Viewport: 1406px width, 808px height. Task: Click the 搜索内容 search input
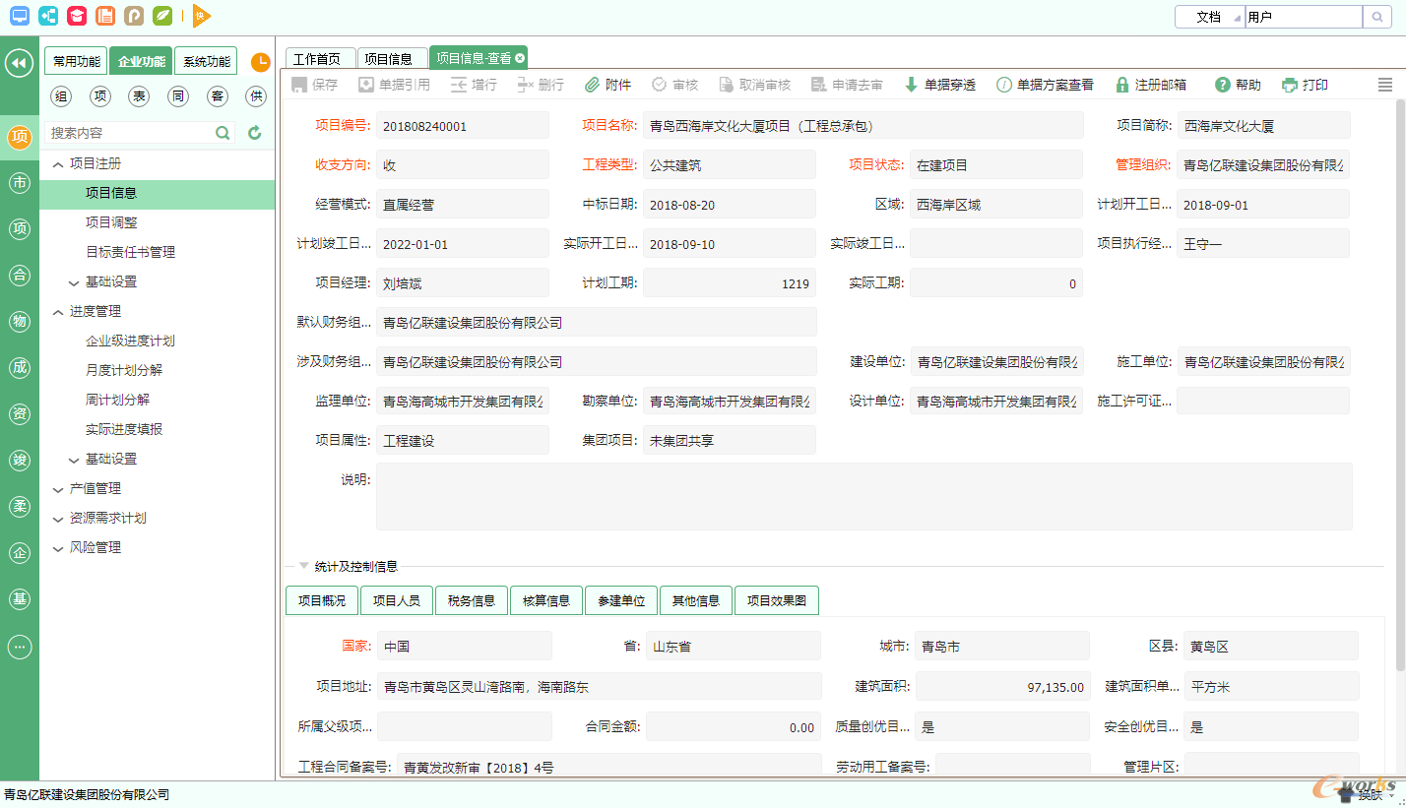(x=128, y=133)
